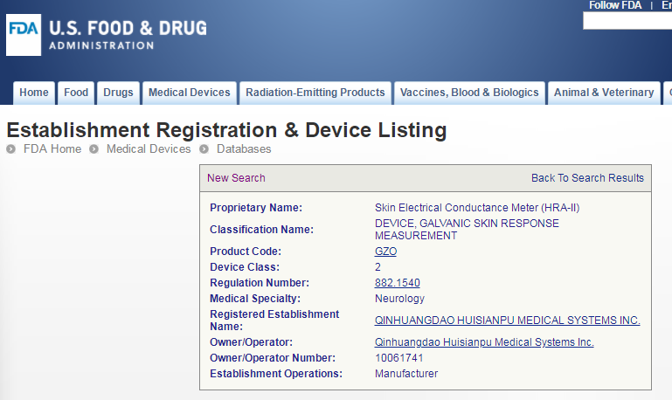Click the breadcrumb arrow icon before Databases
This screenshot has width=672, height=400.
pyautogui.click(x=204, y=149)
